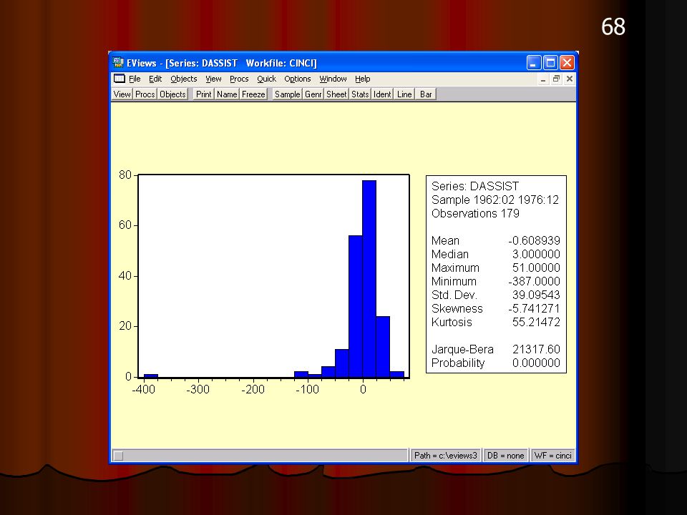Click the Sample toolbar button
The image size is (687, 515).
[288, 94]
